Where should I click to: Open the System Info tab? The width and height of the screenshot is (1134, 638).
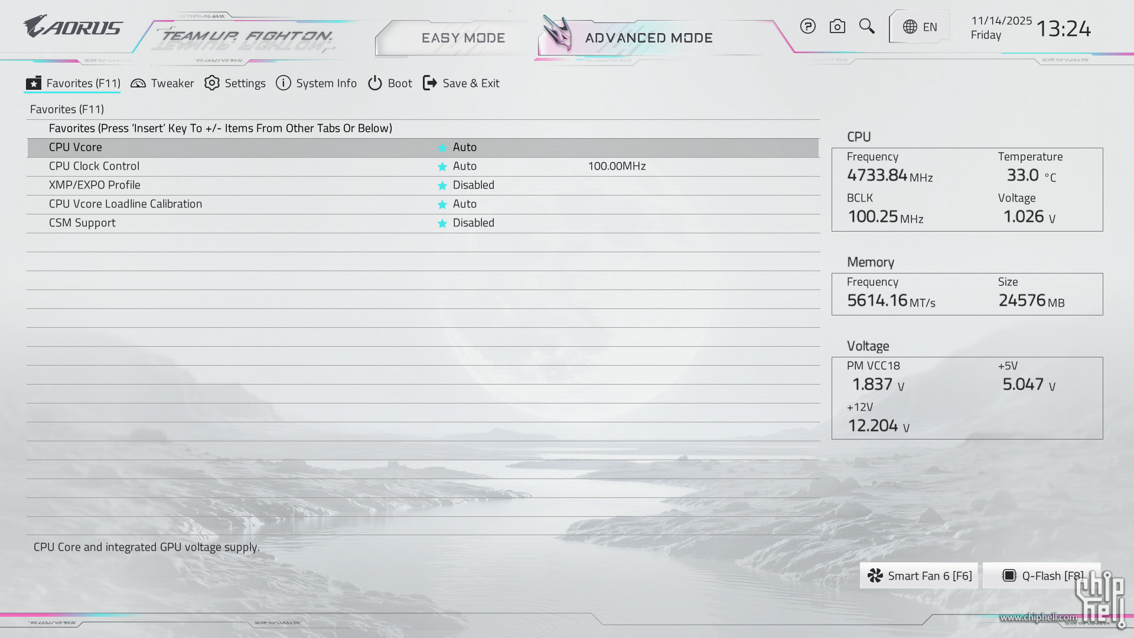317,83
